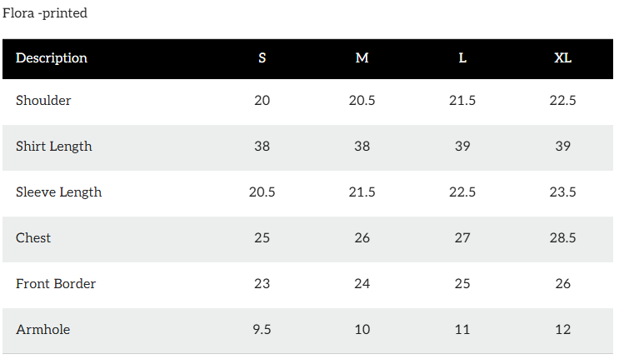This screenshot has width=619, height=364.
Task: Click Front Border value 24 for M
Action: pos(362,284)
